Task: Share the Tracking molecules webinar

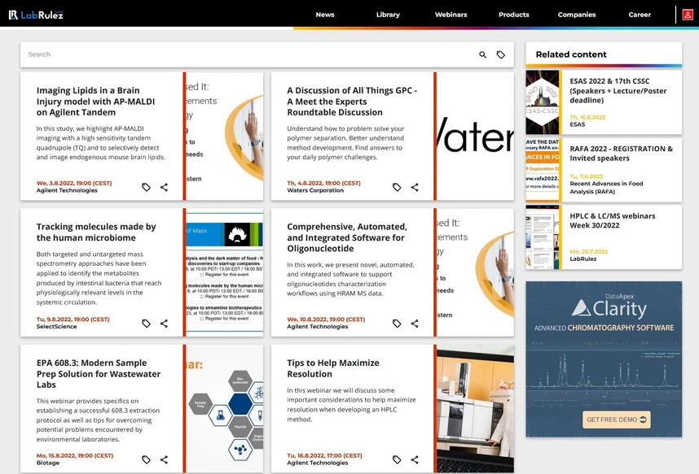Action: click(x=164, y=324)
